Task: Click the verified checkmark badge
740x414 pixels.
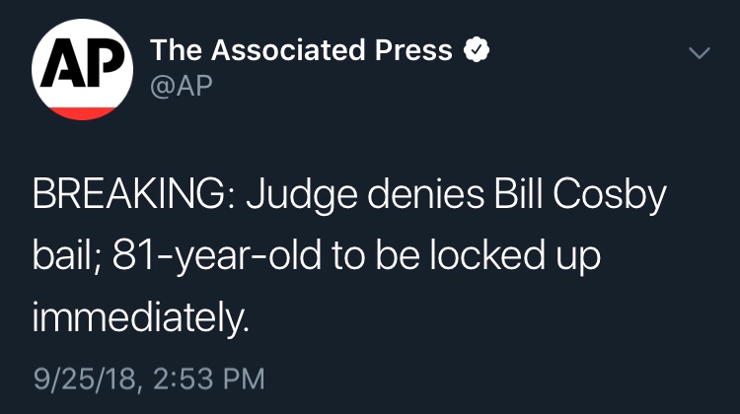Action: pyautogui.click(x=478, y=49)
